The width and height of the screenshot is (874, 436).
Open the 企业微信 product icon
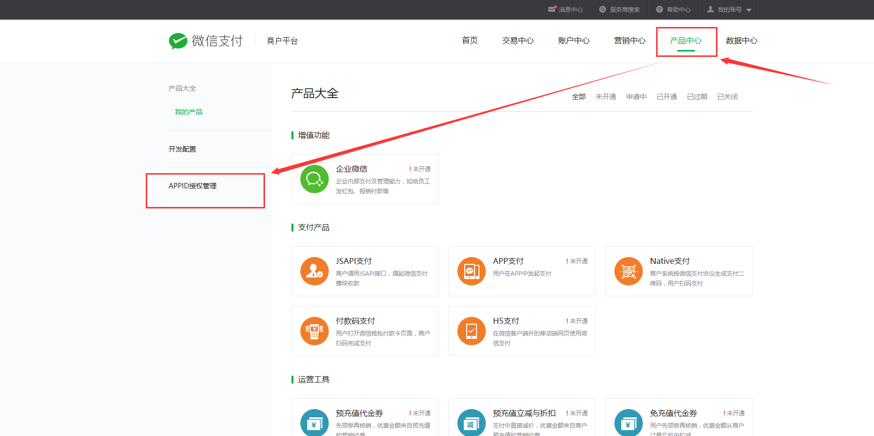tap(315, 179)
